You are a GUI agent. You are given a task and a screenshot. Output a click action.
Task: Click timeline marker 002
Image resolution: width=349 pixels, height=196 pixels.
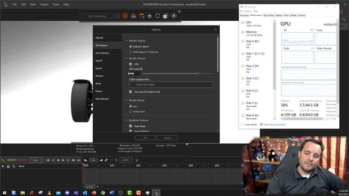pos(138,166)
